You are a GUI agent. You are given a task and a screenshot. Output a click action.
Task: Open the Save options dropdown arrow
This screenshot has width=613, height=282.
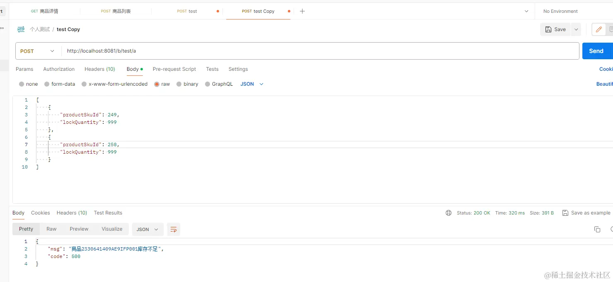tap(576, 29)
